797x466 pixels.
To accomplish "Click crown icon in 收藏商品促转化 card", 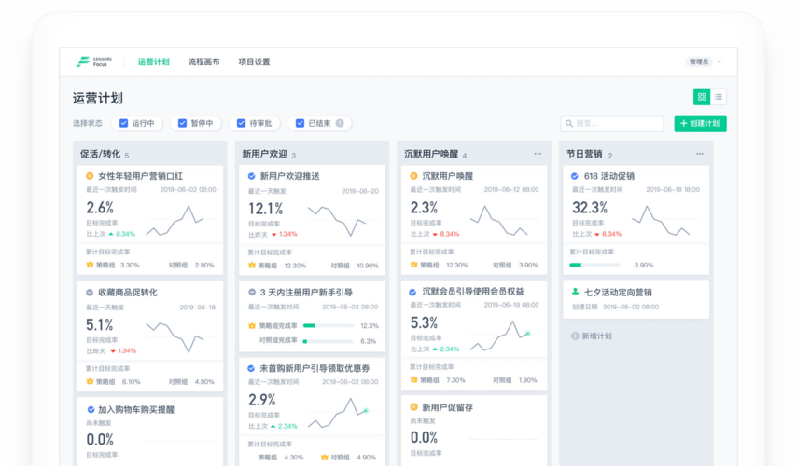I will pos(90,382).
